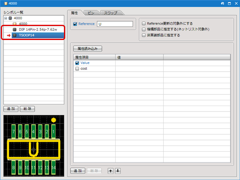240x180 pixels.
Task: Click the chip icon beside DIP 14Pin
Action: tap(14, 30)
